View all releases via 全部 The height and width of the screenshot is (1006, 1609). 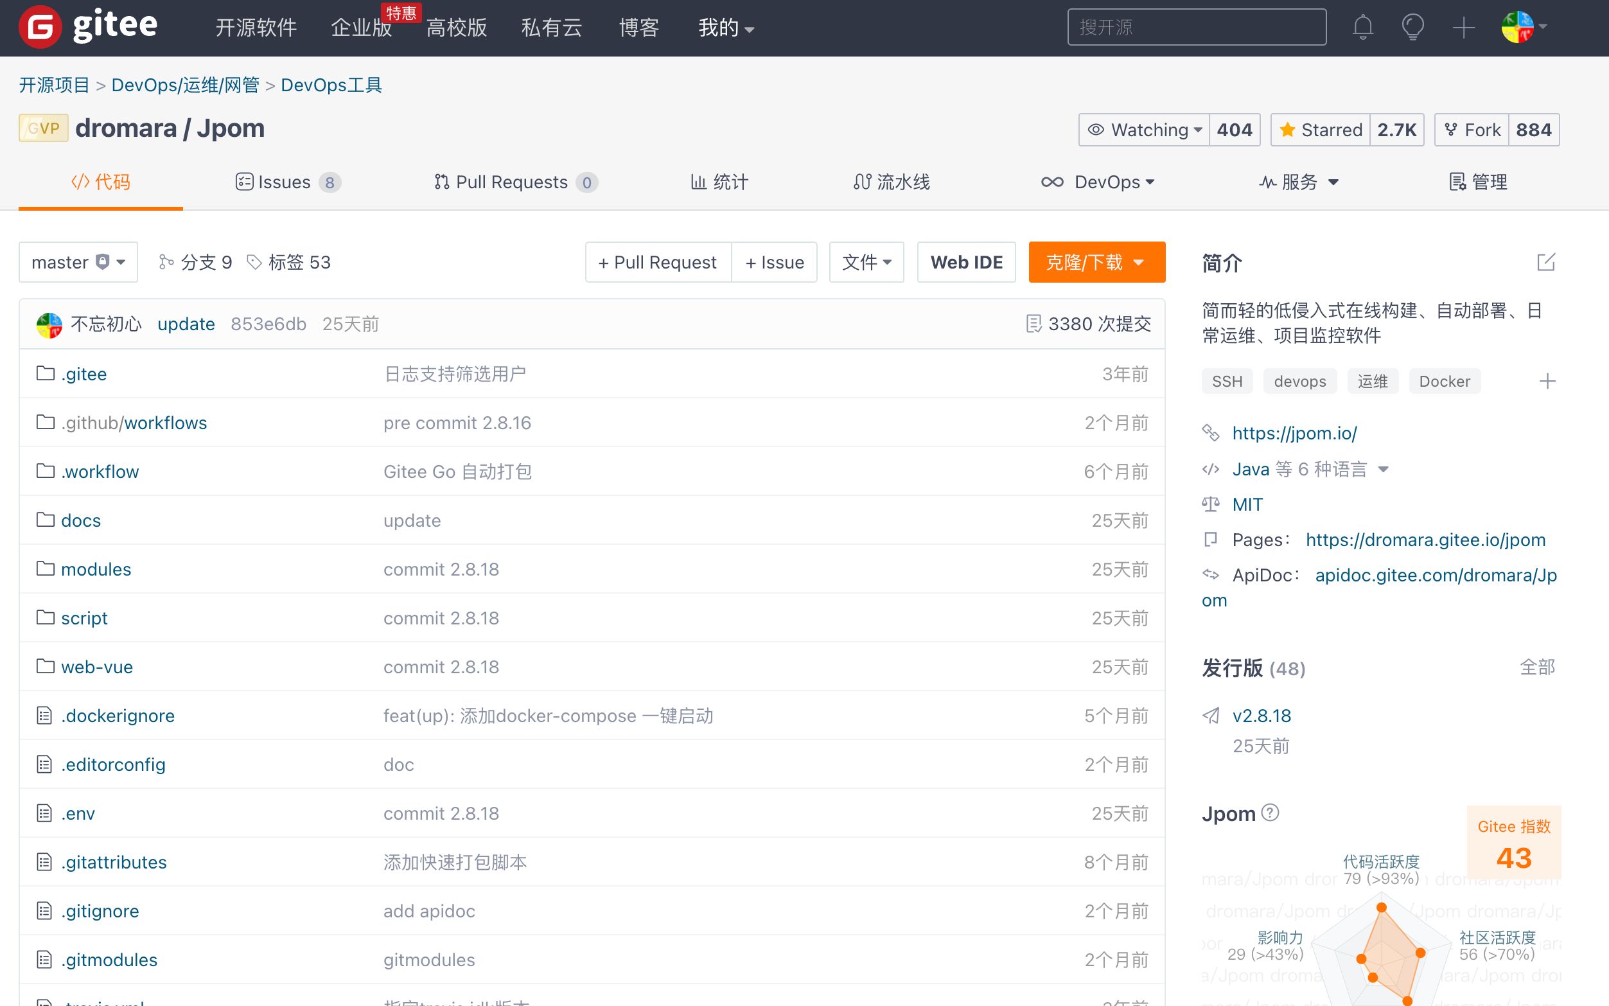pos(1537,667)
